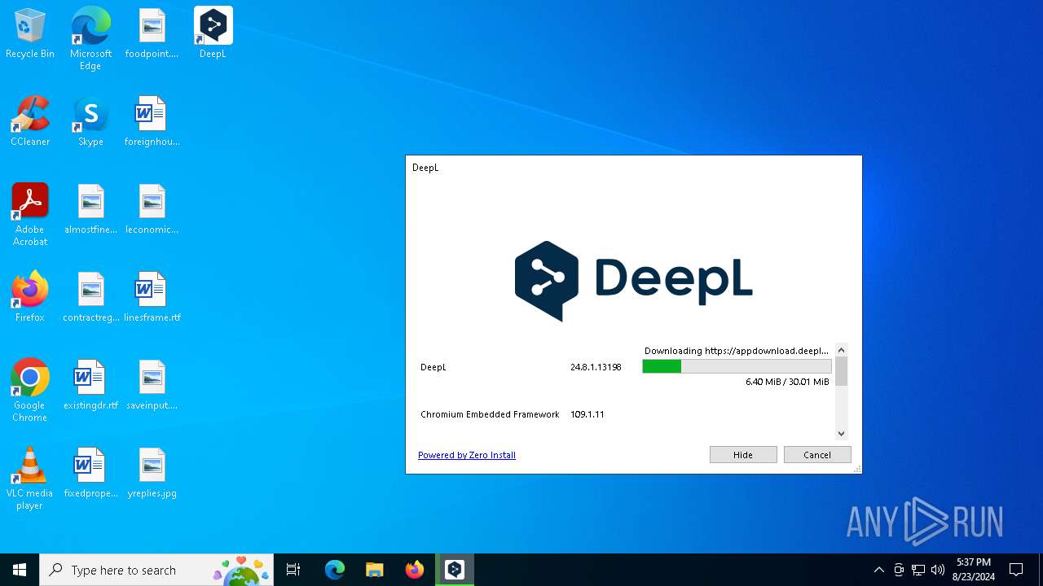
Task: Click the DeepL installer taskbar button
Action: [455, 570]
